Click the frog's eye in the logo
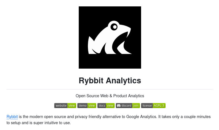The image size is (219, 130). (x=114, y=27)
